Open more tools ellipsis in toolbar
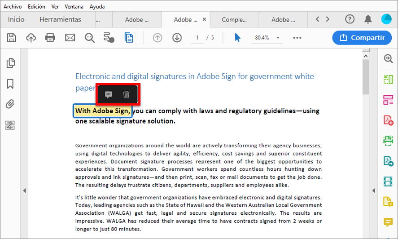 (x=297, y=38)
